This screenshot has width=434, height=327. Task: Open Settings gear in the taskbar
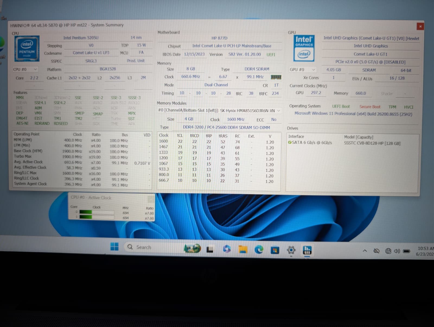coord(291,250)
